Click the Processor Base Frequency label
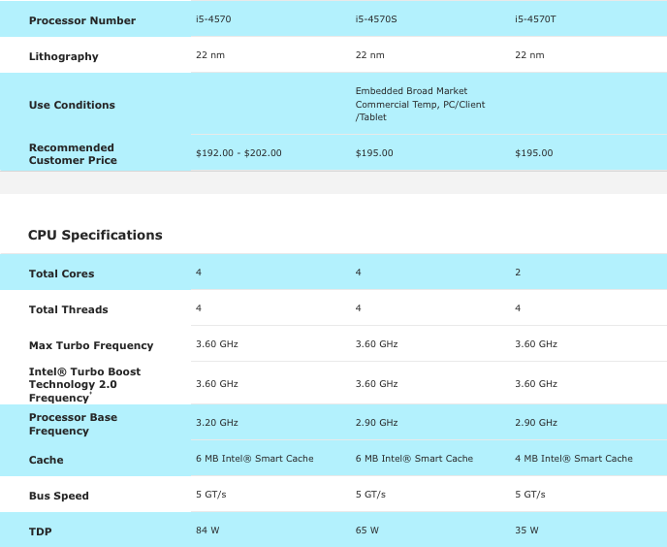 click(73, 424)
